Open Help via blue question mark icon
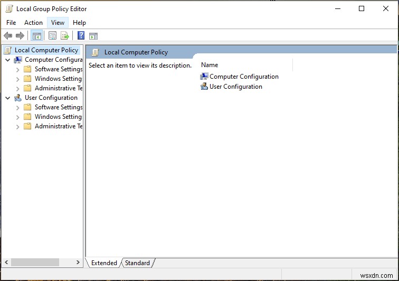 (x=81, y=35)
